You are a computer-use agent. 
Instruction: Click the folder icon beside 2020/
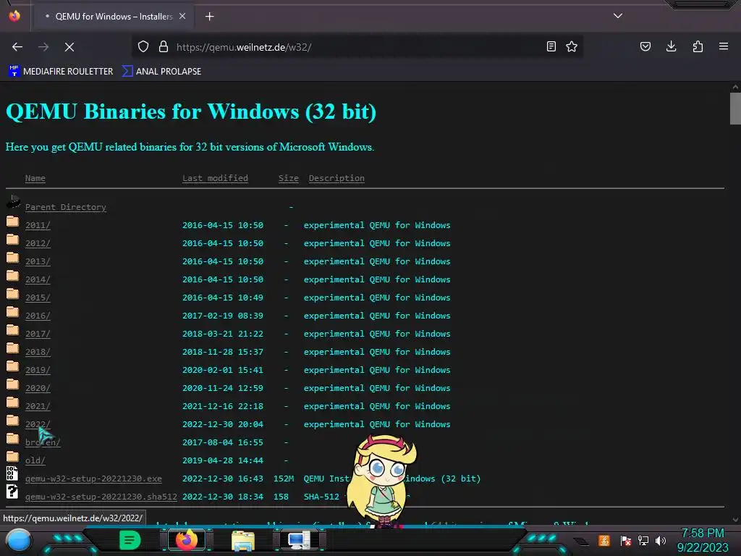(x=13, y=384)
